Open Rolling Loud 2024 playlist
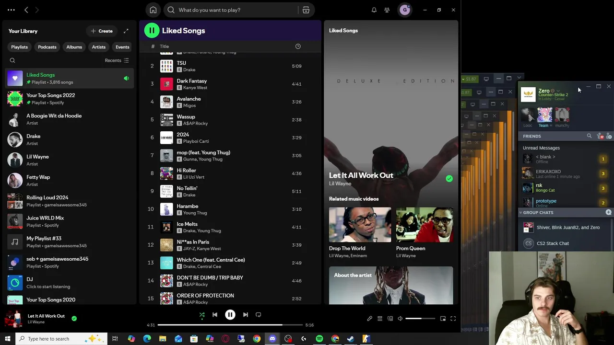 pyautogui.click(x=70, y=201)
